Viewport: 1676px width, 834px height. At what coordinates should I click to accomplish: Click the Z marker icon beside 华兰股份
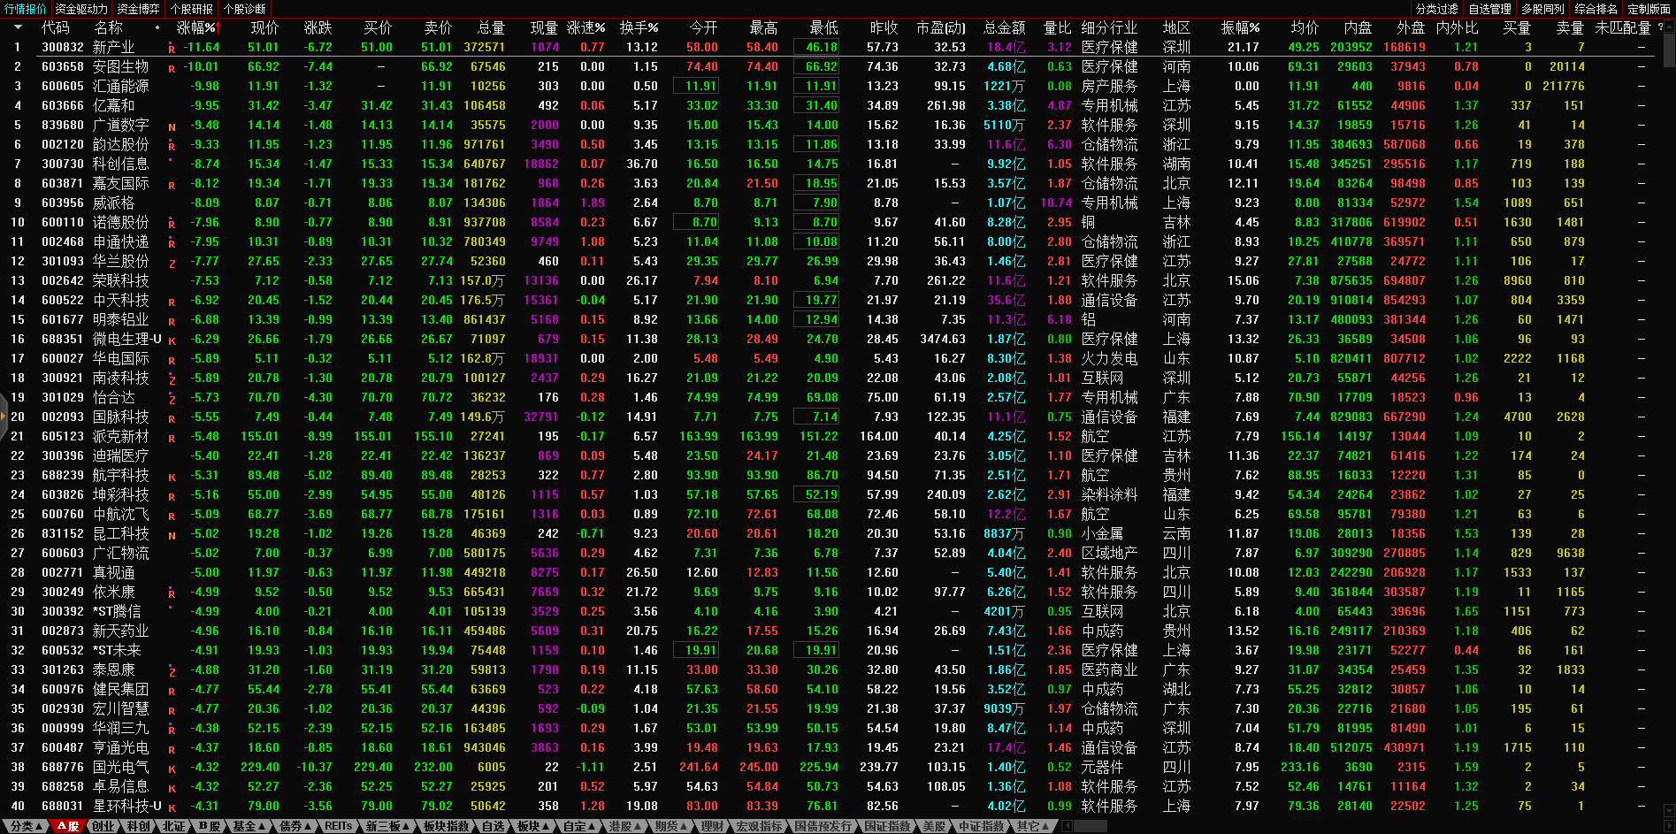(172, 263)
